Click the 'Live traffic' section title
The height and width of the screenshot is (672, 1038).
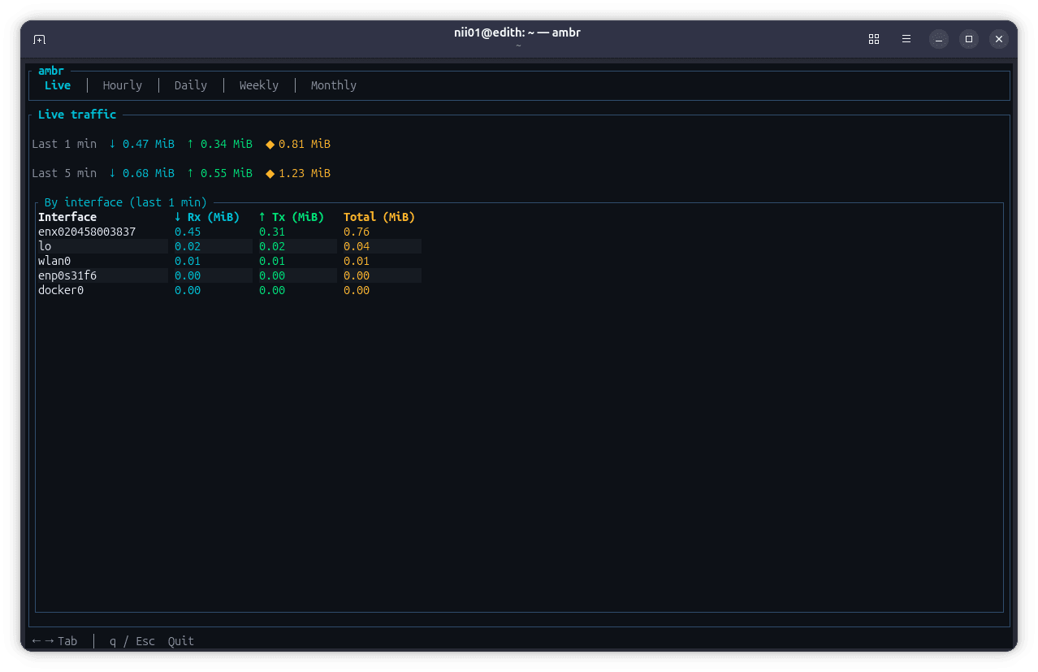[x=77, y=115]
